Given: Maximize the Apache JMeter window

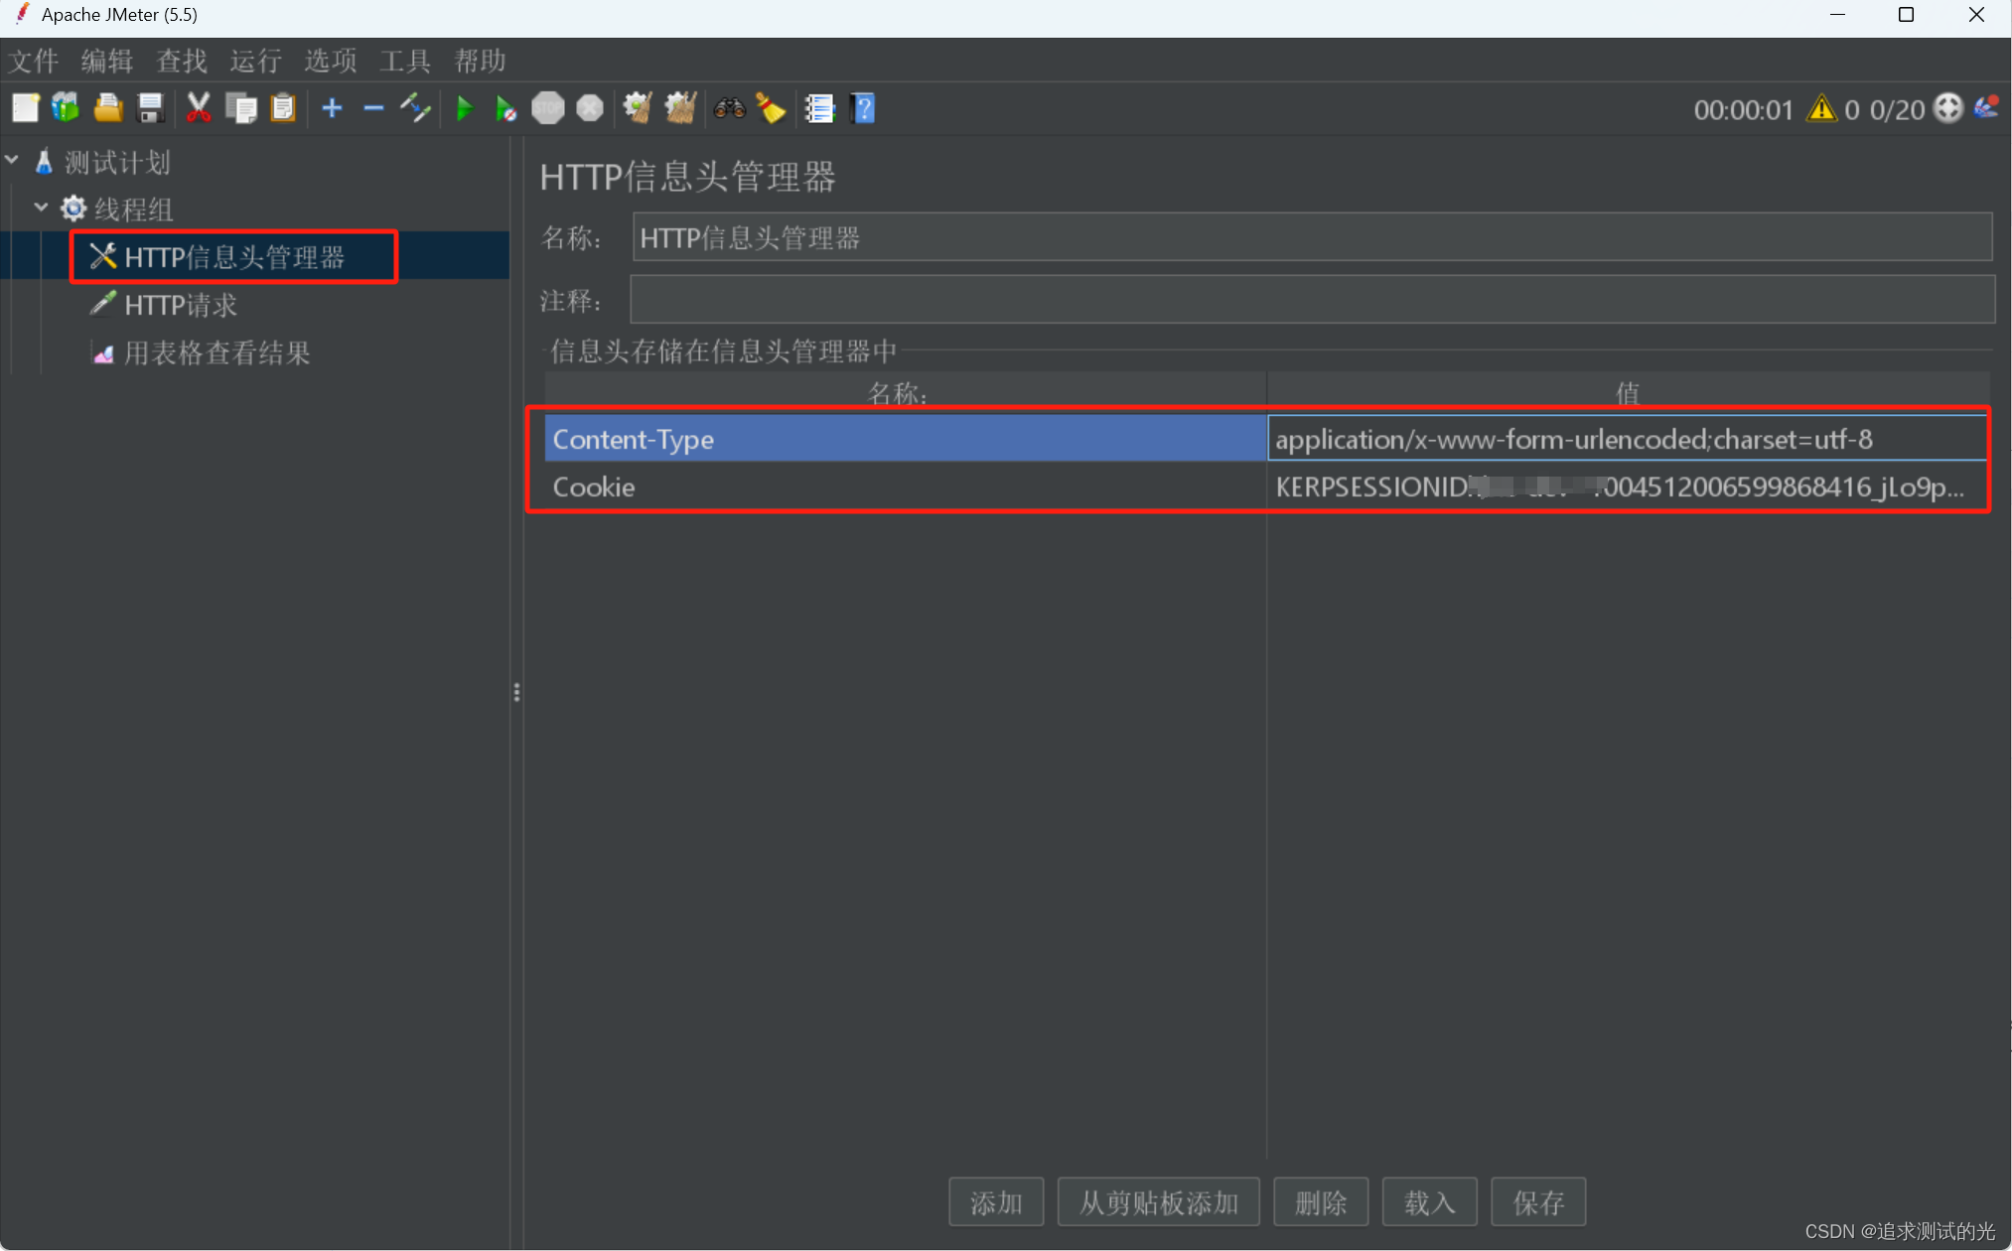Looking at the screenshot, I should coord(1906,15).
